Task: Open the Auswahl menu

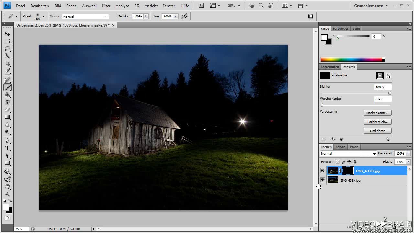Action: click(89, 6)
